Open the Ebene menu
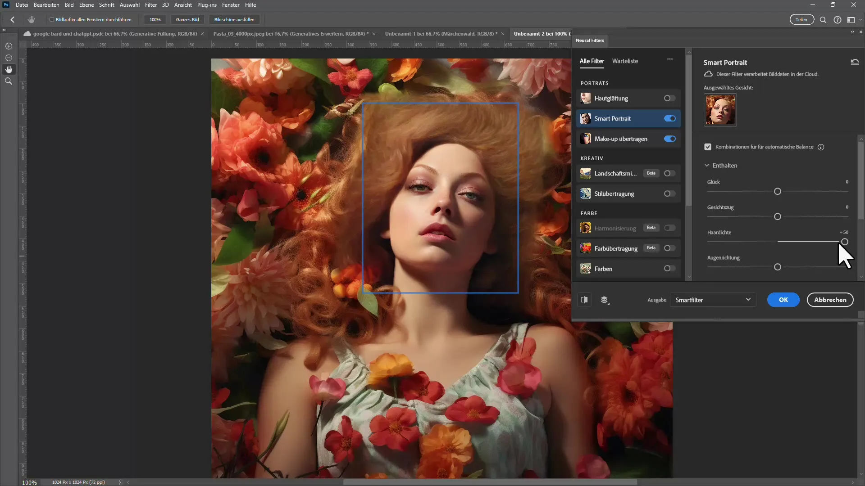This screenshot has width=865, height=486. [x=86, y=5]
